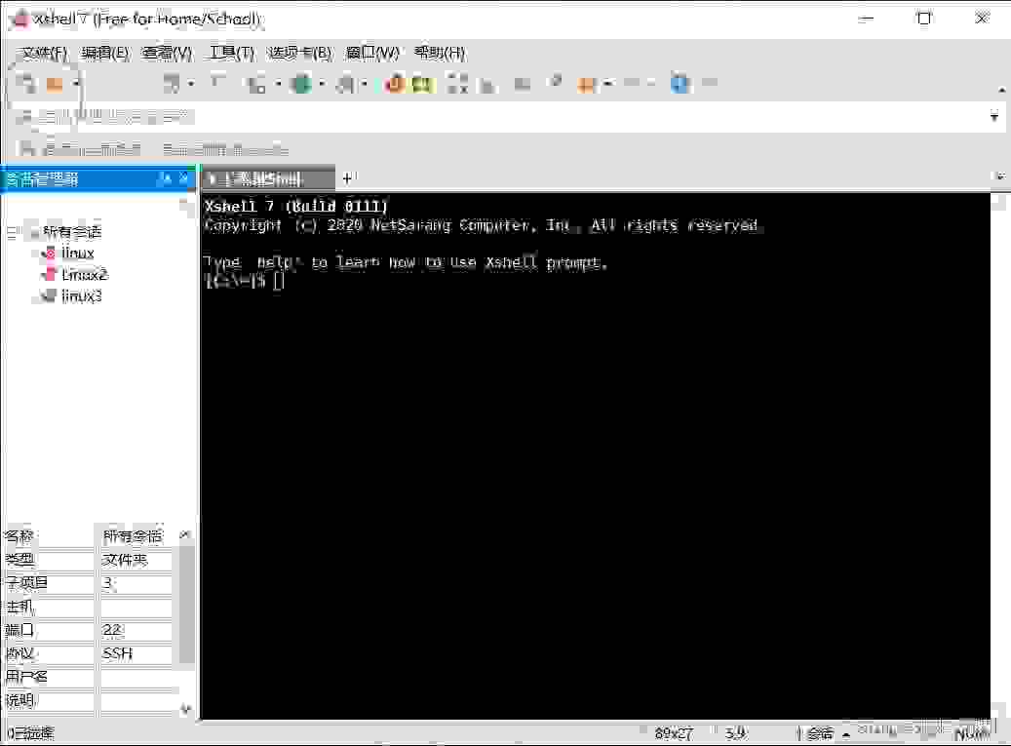Click the up-arrow icon in the status bar
The width and height of the screenshot is (1011, 746).
846,734
